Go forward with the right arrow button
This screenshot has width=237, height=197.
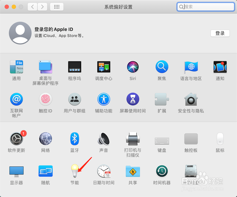click(x=42, y=7)
